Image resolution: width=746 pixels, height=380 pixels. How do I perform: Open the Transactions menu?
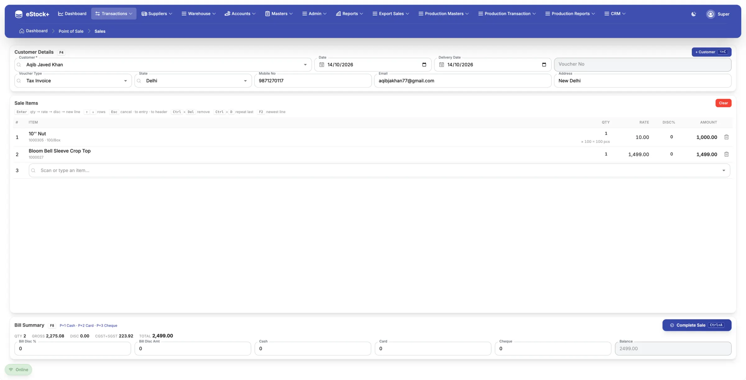click(x=114, y=14)
